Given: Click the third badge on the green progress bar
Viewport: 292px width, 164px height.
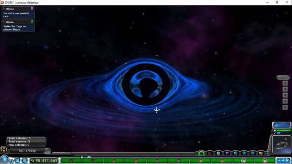Looking at the screenshot, I should tap(114, 160).
